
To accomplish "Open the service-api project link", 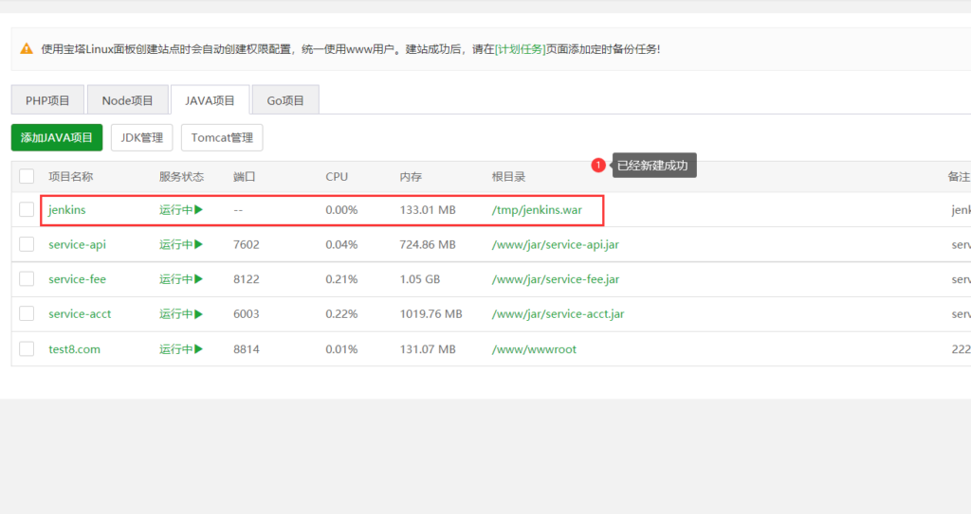I will (x=78, y=244).
